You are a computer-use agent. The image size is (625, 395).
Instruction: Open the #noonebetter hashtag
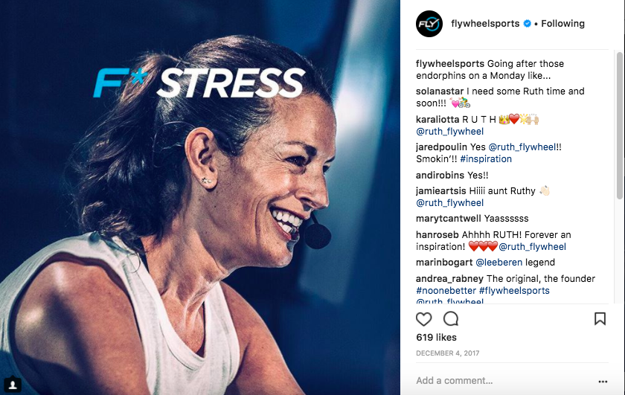click(446, 290)
